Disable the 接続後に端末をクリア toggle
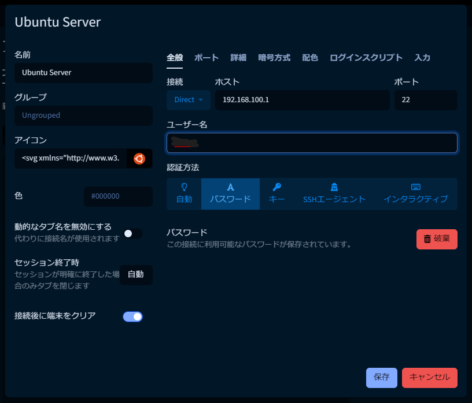 point(132,316)
